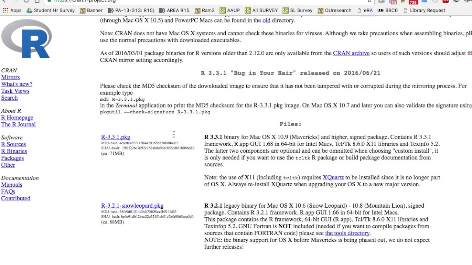Click the 'md5 R-3.3.1.pkg' command text
This screenshot has width=472, height=265.
pyautogui.click(x=122, y=99)
